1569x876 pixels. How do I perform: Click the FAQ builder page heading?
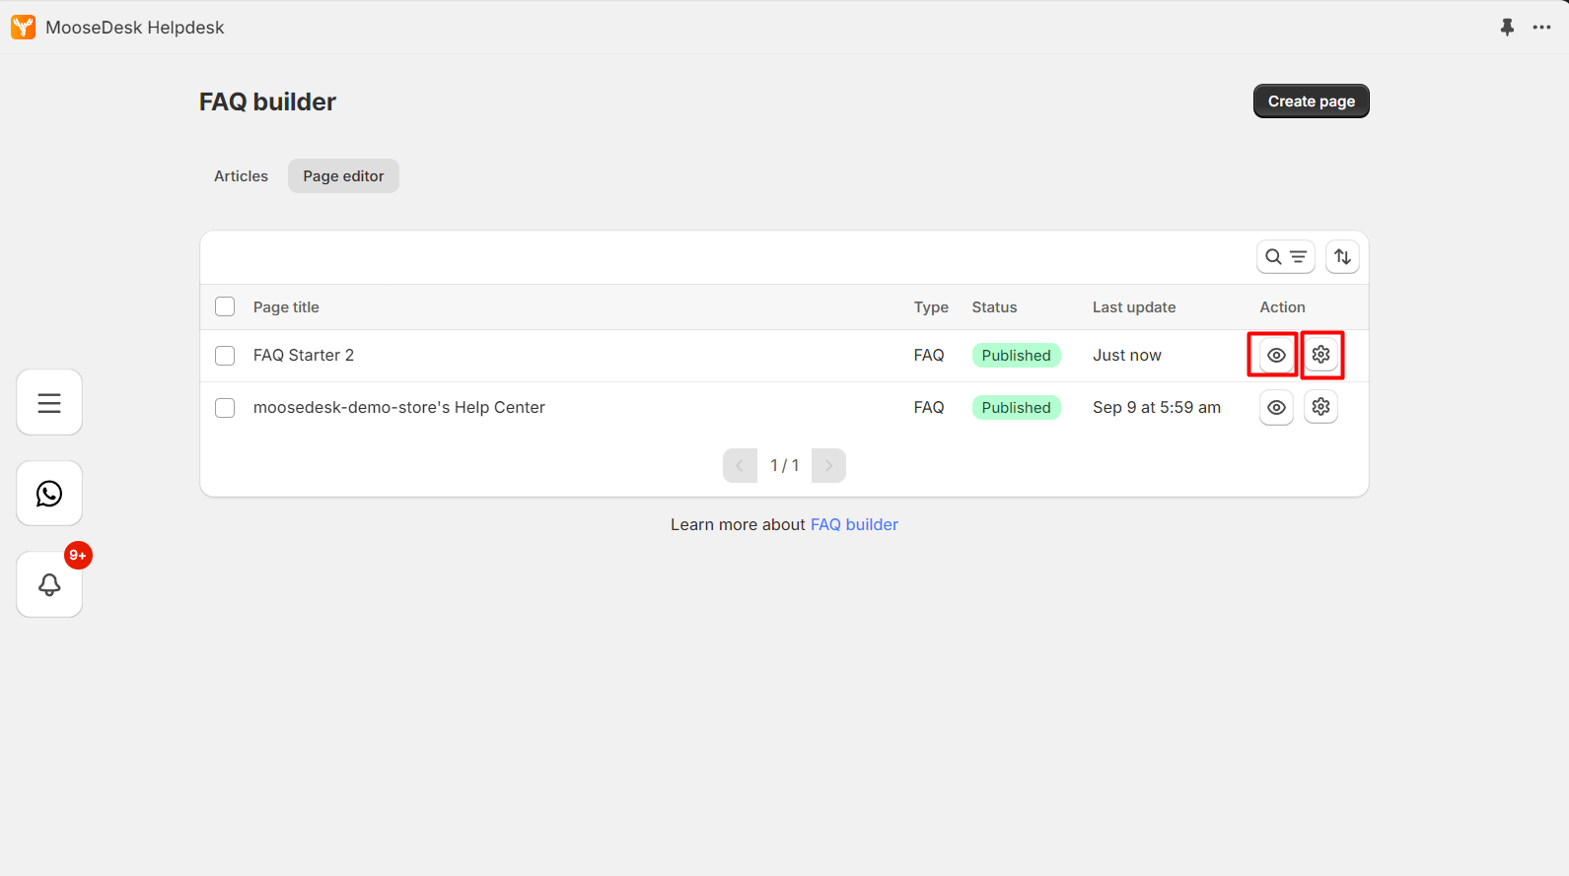(x=267, y=101)
